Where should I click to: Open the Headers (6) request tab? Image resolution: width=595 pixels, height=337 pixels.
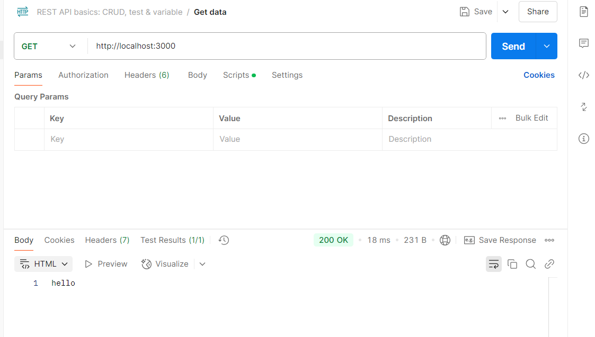(146, 75)
